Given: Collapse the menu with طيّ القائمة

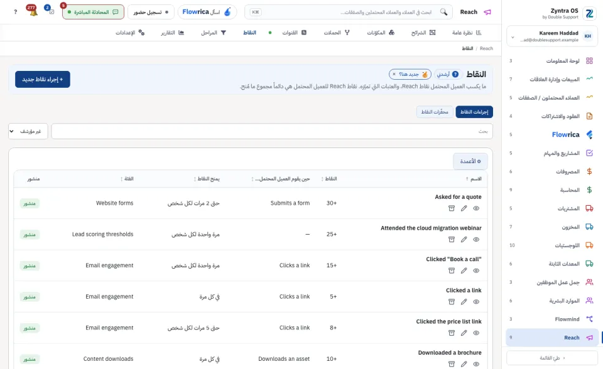Looking at the screenshot, I should point(552,358).
